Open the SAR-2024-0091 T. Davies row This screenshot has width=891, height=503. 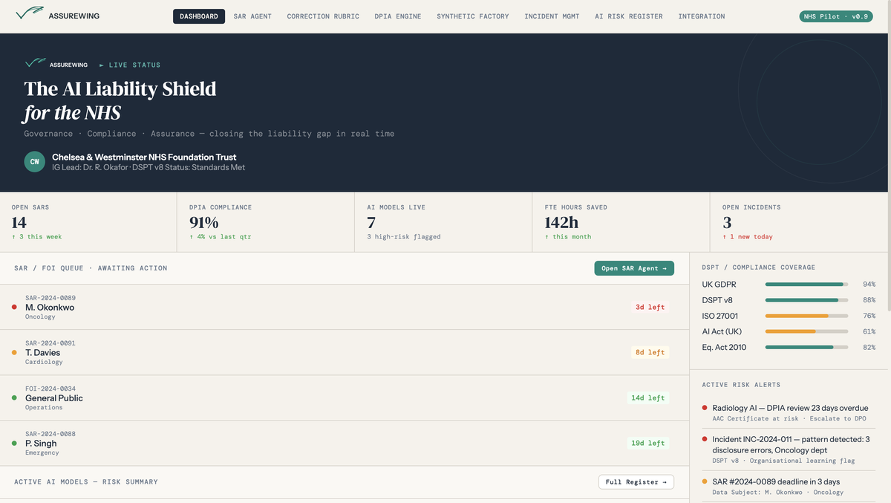(345, 352)
